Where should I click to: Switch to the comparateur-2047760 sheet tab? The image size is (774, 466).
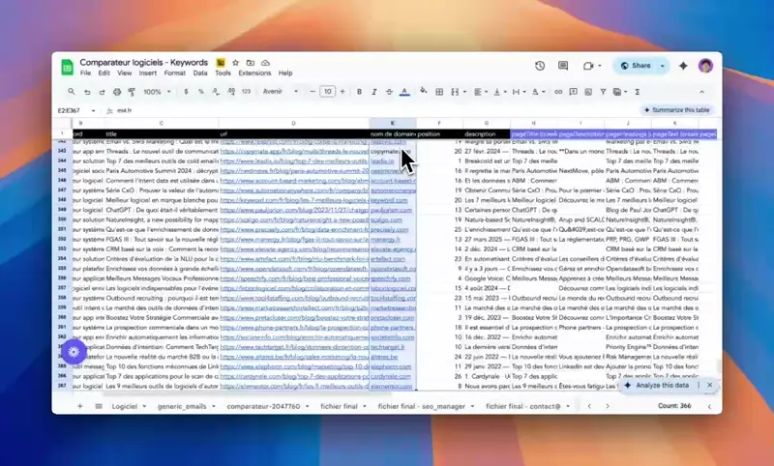tap(263, 406)
